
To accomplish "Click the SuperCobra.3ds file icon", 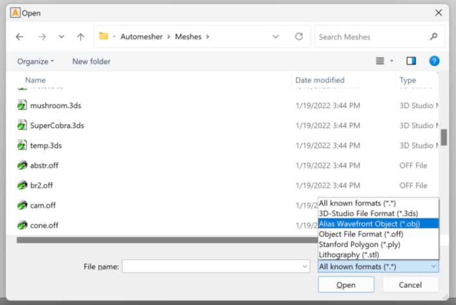I will [x=22, y=125].
